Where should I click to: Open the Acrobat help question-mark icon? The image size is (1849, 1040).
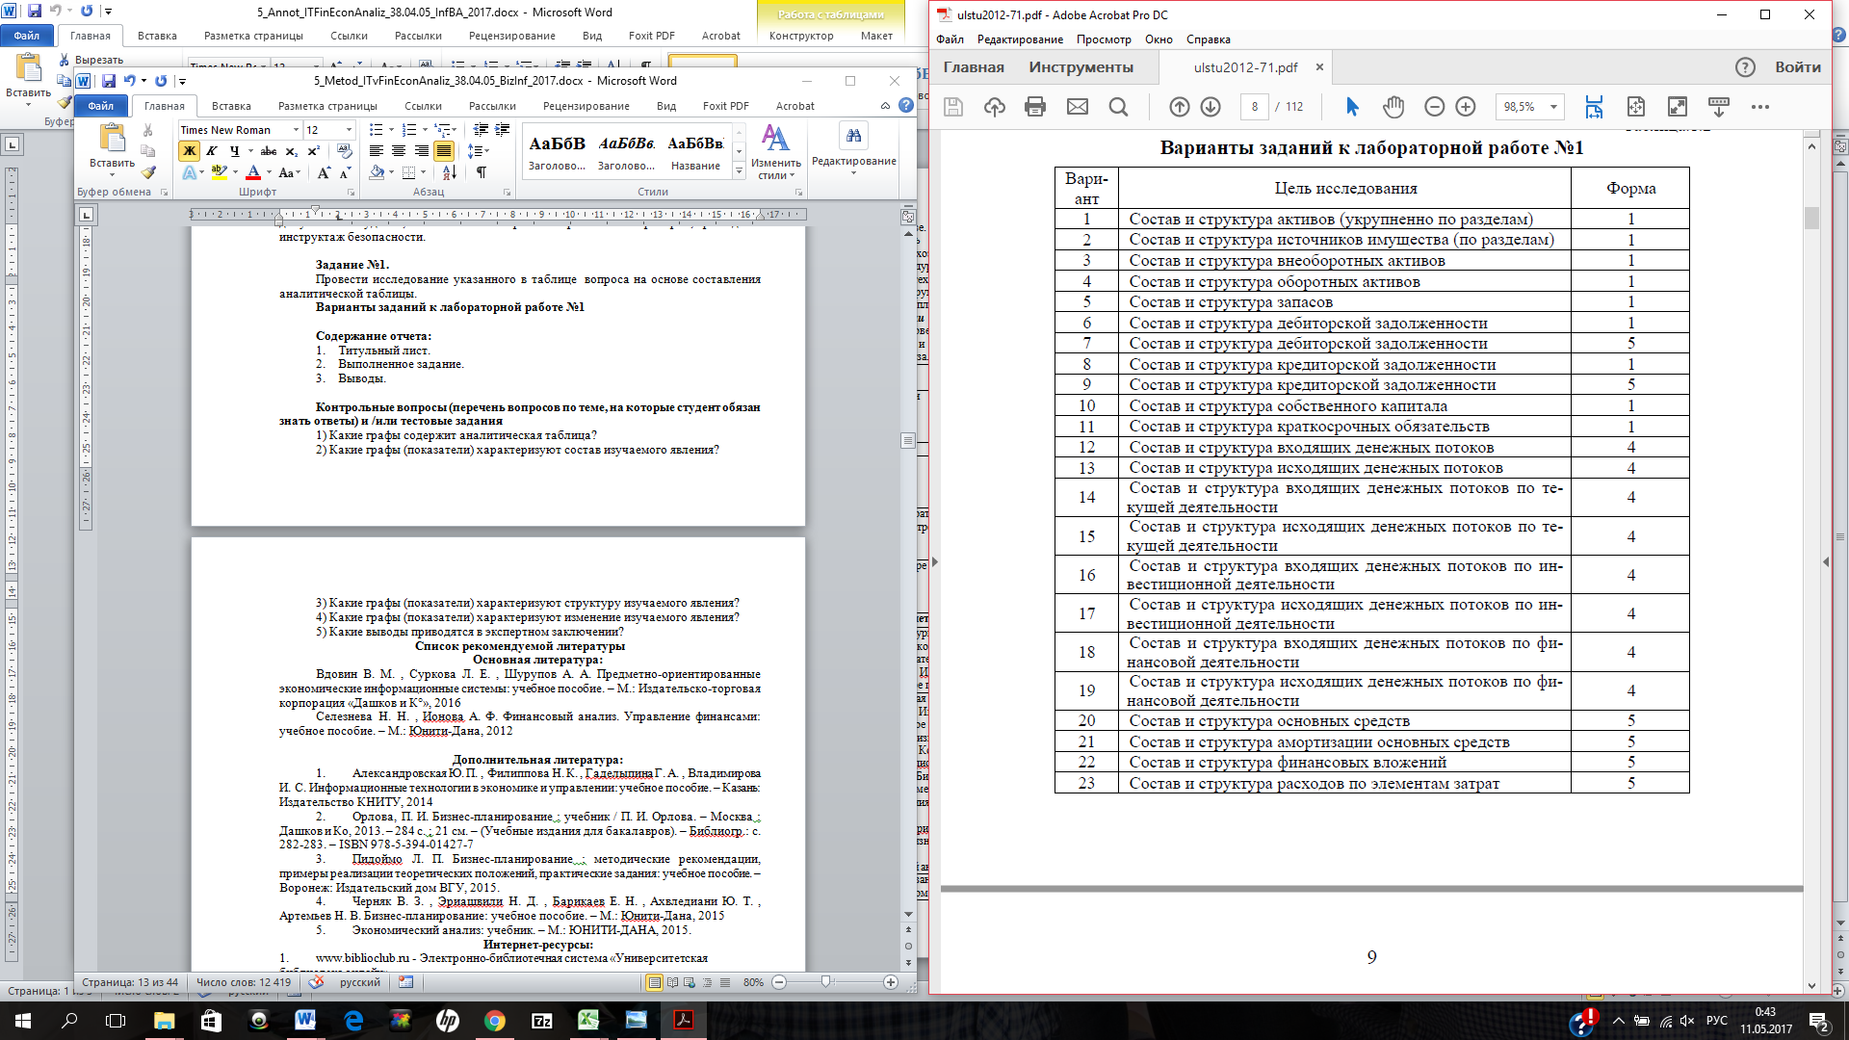point(1745,67)
